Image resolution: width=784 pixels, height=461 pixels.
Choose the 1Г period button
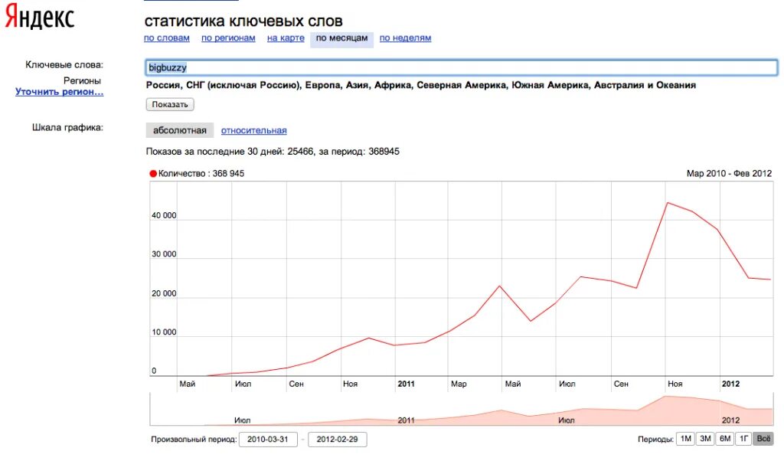[743, 439]
